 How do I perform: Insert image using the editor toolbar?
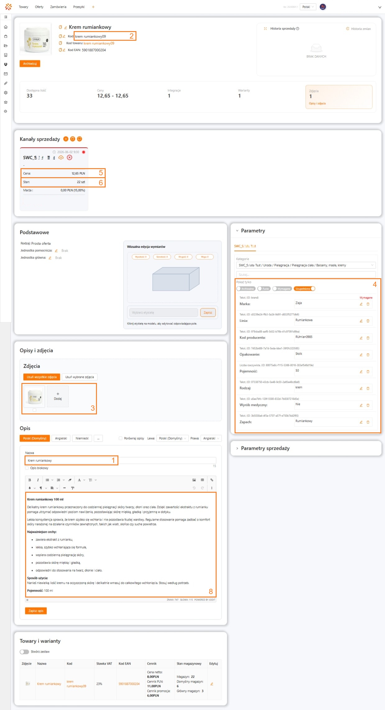[x=194, y=480]
